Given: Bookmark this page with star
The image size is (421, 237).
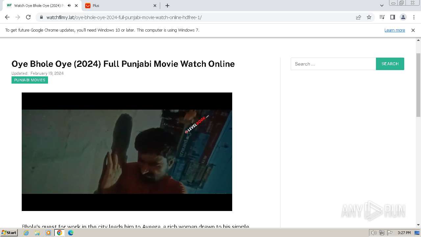Looking at the screenshot, I should [x=369, y=17].
